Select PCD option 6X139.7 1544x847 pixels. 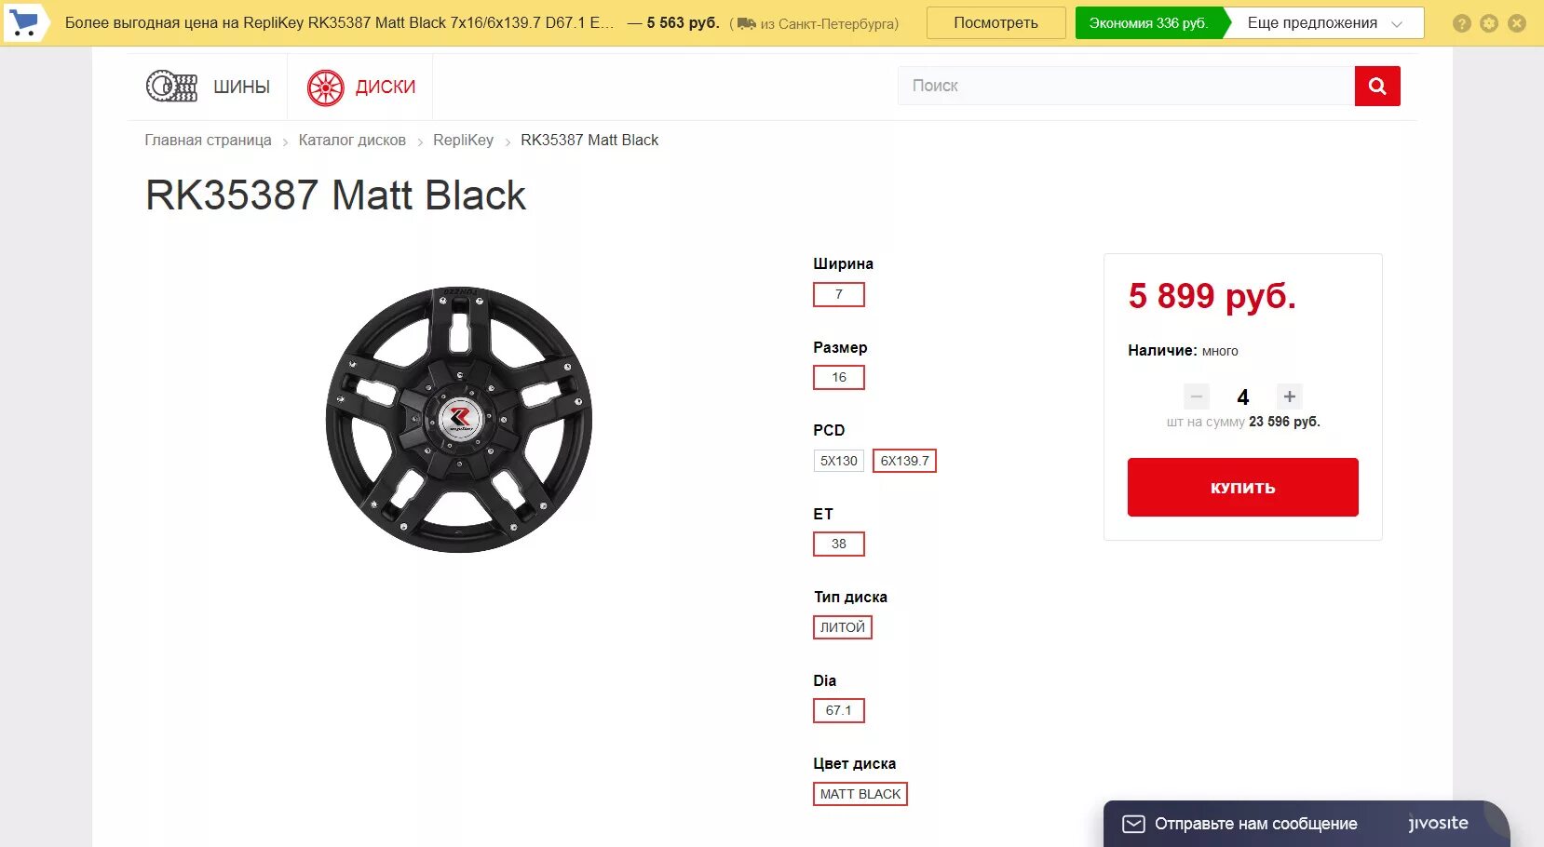click(904, 461)
